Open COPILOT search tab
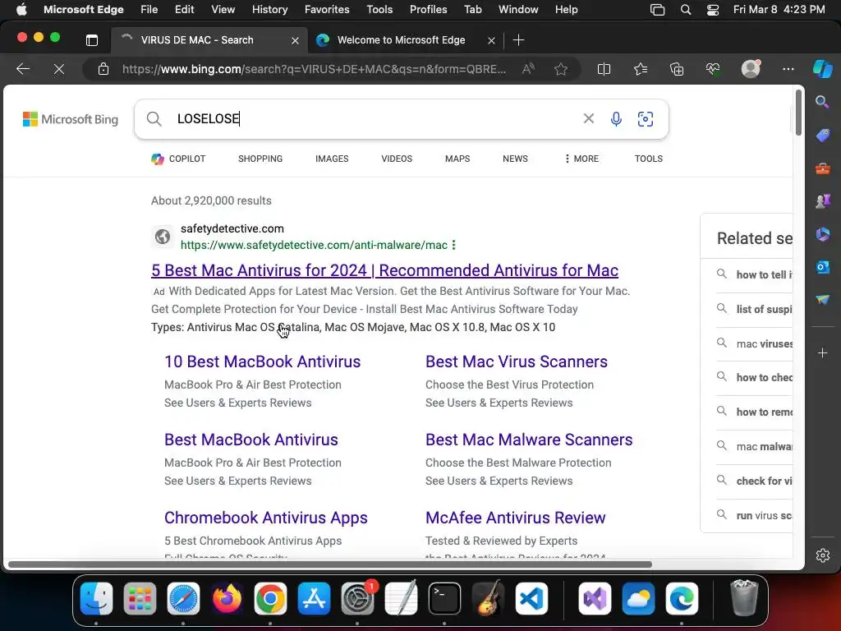Screen dimensions: 841x631 click(x=178, y=159)
